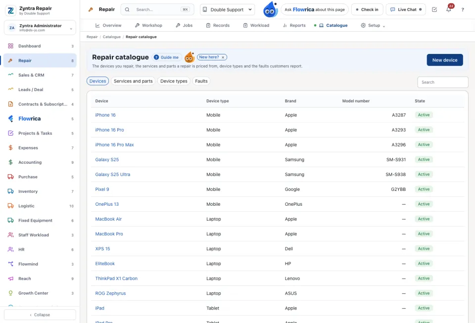Viewport: 475px width, 323px height.
Task: Click the Guide me button
Action: point(167,57)
